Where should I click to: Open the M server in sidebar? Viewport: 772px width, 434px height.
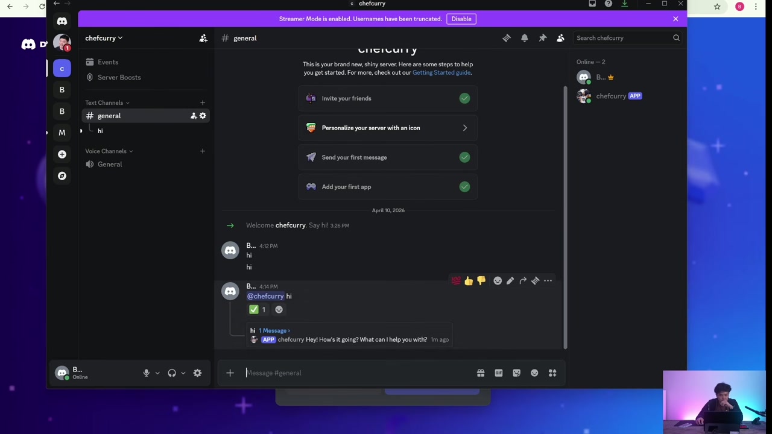tap(62, 133)
